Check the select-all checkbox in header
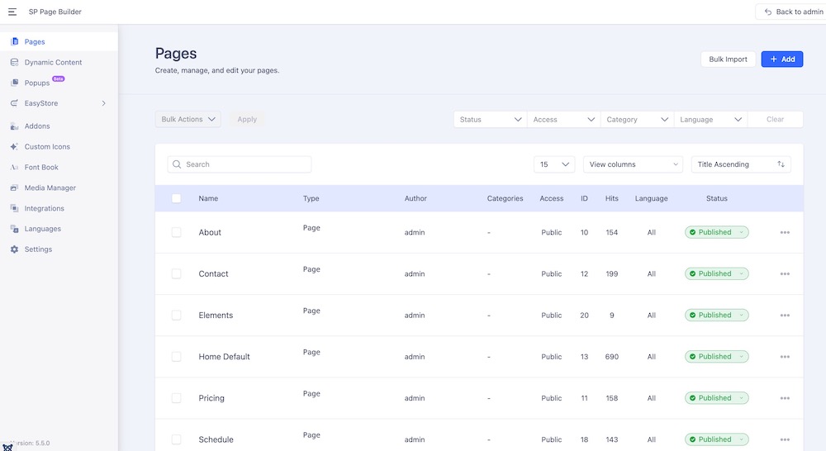 176,198
